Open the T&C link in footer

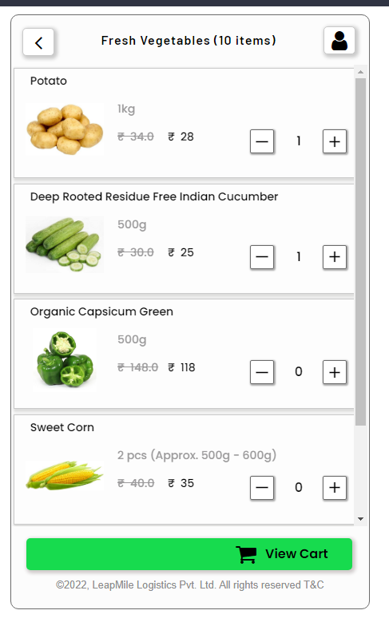(x=314, y=585)
